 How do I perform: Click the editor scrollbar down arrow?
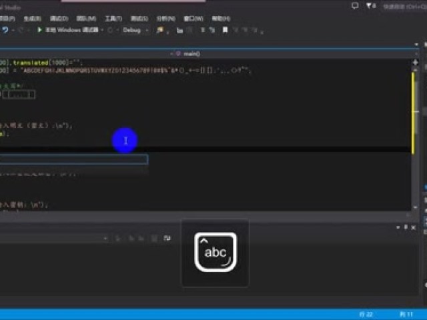(416, 207)
